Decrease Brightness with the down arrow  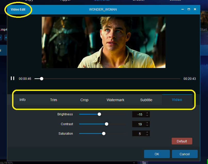(147, 116)
